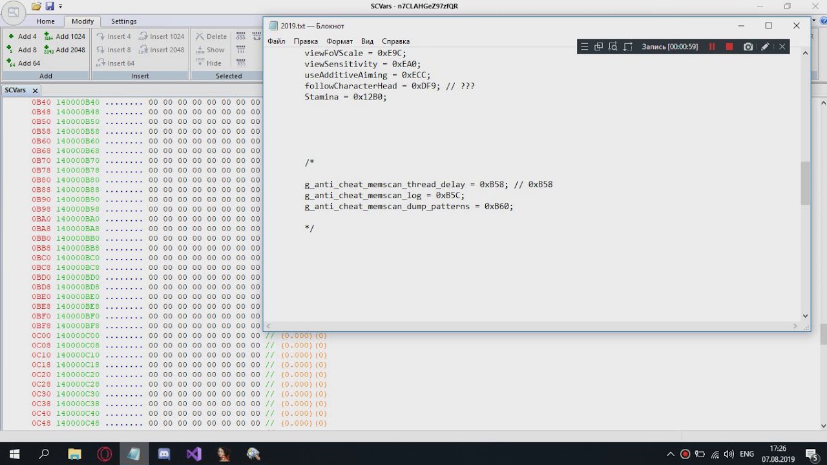
Task: Close the SCVars document tab
Action: click(36, 91)
